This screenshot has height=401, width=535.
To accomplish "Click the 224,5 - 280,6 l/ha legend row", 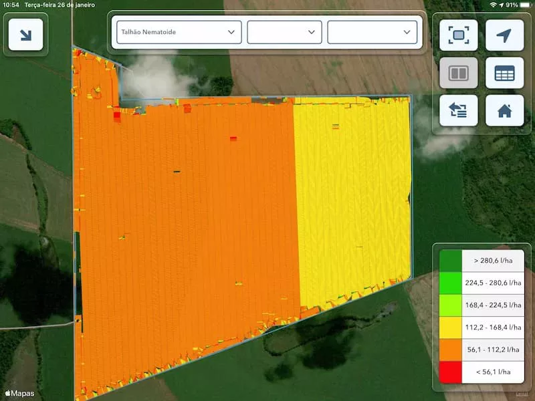I will coord(493,282).
